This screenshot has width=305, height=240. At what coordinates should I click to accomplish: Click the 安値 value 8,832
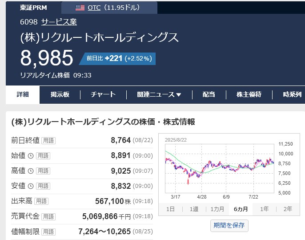120,186
